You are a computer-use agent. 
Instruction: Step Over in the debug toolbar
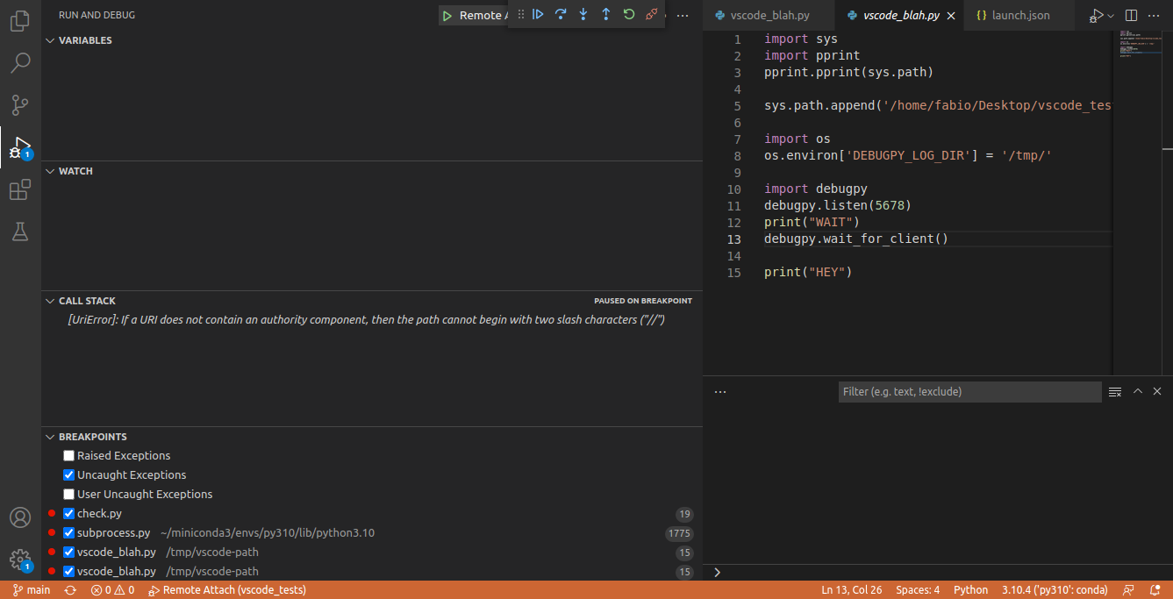561,14
